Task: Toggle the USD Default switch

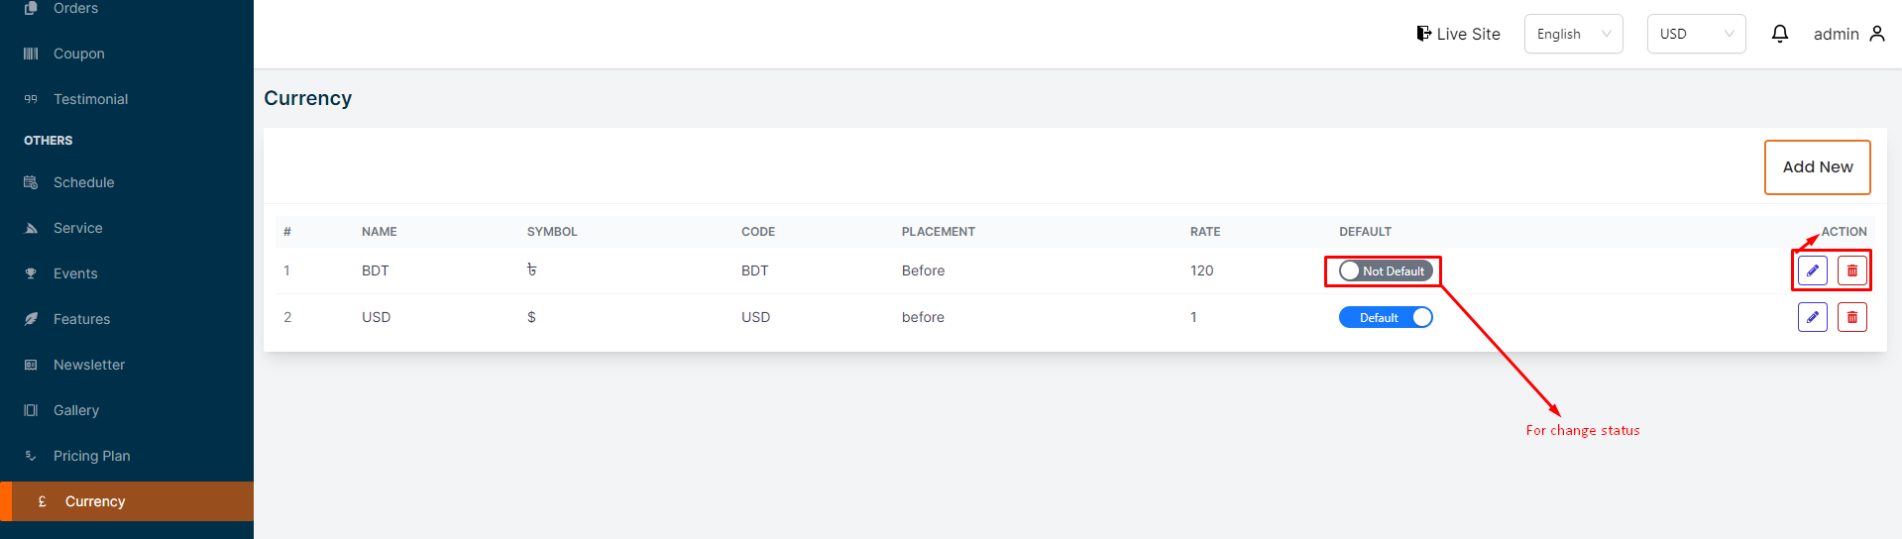Action: click(1385, 317)
